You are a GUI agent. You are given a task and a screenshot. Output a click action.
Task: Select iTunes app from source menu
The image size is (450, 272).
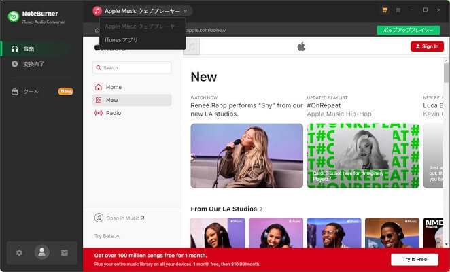pos(122,40)
